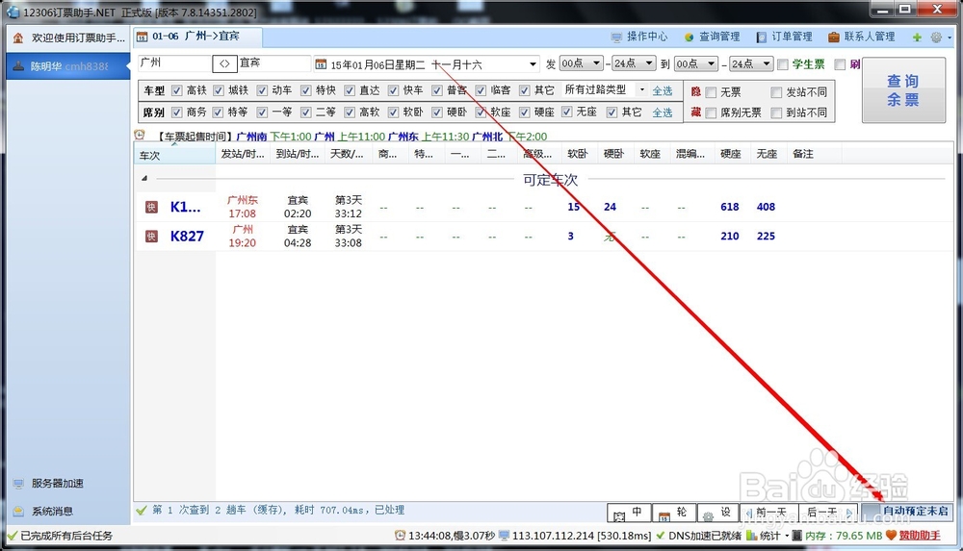Enable the 发站不同 checkbox
This screenshot has height=551, width=963.
(776, 92)
